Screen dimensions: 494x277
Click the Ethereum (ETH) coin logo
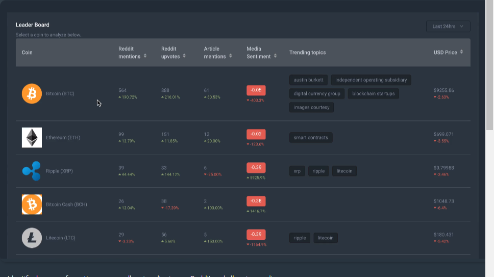tap(32, 138)
